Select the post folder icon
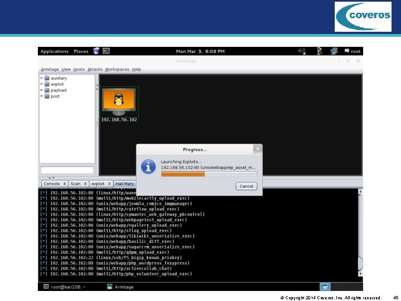The height and width of the screenshot is (301, 401). point(47,96)
